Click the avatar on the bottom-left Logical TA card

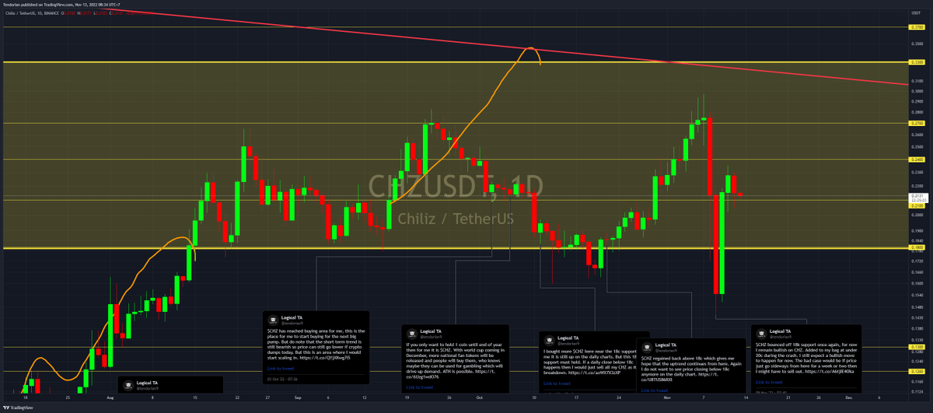[129, 384]
